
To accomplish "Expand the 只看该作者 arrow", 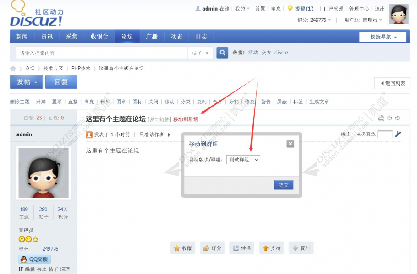I will pyautogui.click(x=169, y=134).
